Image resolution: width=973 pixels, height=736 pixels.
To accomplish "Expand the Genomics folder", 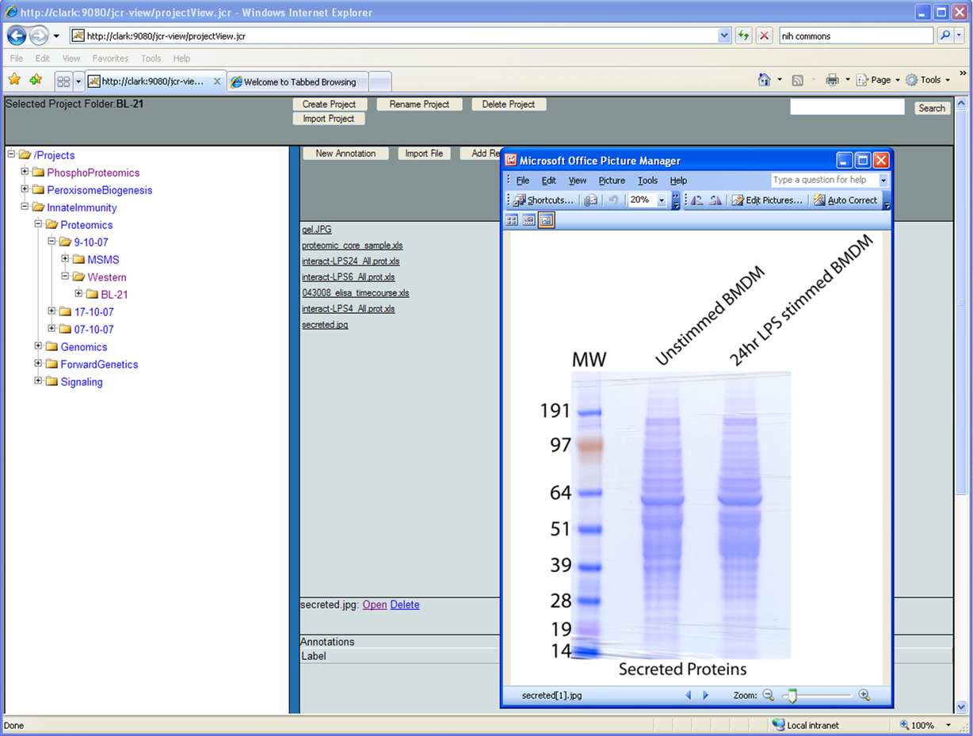I will click(x=38, y=346).
